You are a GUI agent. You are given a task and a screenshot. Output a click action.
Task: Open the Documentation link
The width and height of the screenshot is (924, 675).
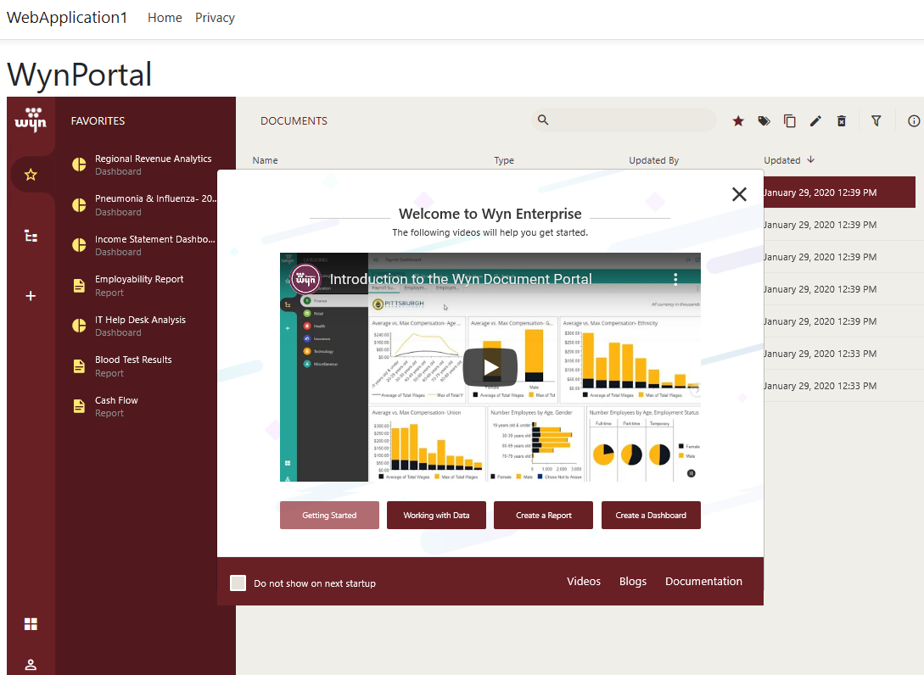[x=703, y=582]
